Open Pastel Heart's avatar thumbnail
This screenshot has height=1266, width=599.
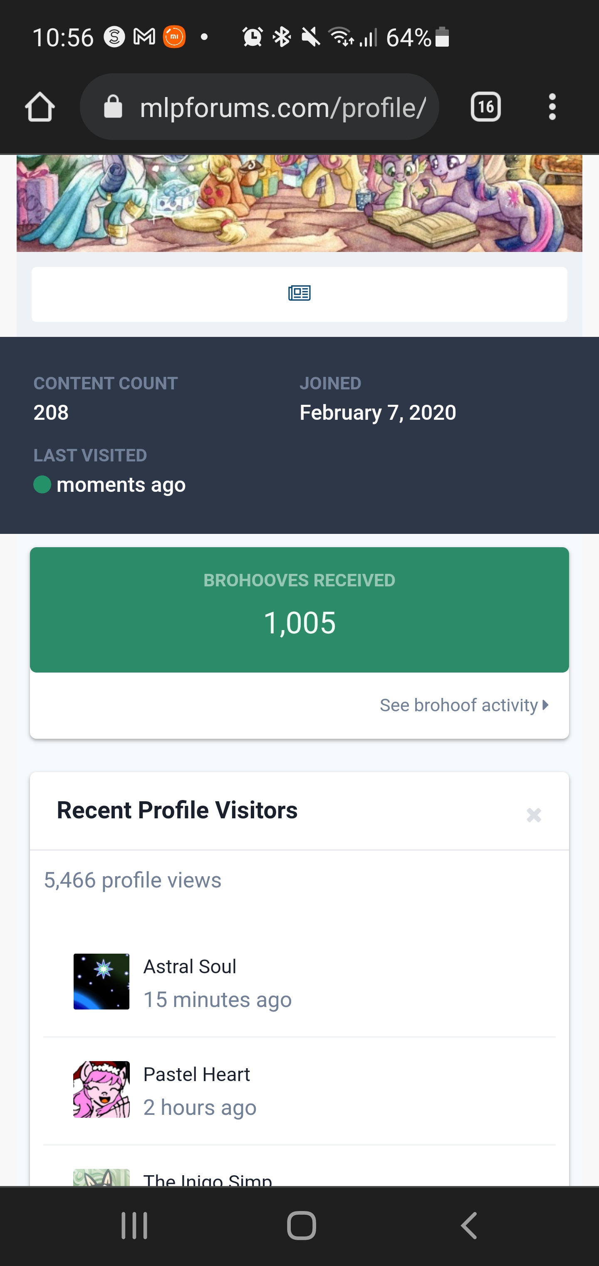point(101,1089)
